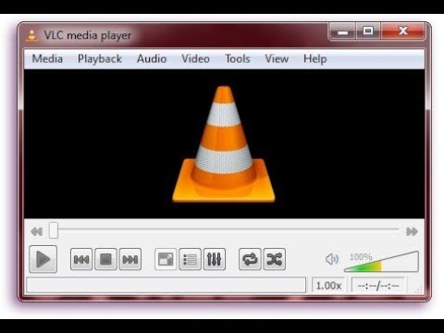Show extended settings equalizer icon
The width and height of the screenshot is (444, 333).
[x=215, y=259]
